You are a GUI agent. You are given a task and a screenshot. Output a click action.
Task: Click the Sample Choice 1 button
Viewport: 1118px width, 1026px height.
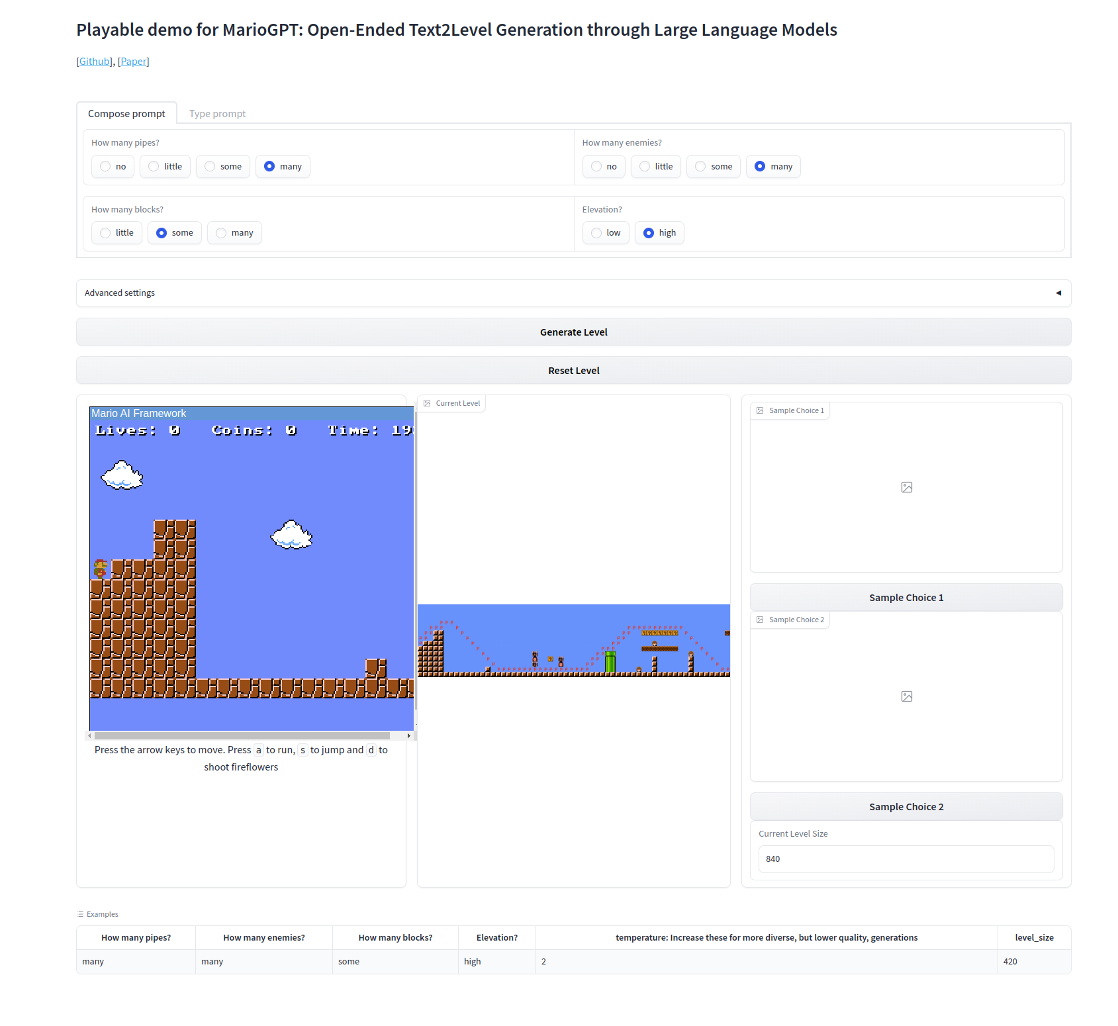point(906,598)
